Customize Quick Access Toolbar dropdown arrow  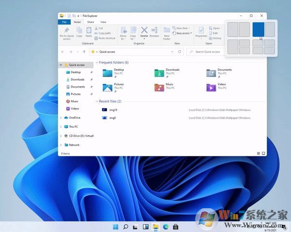(x=78, y=16)
